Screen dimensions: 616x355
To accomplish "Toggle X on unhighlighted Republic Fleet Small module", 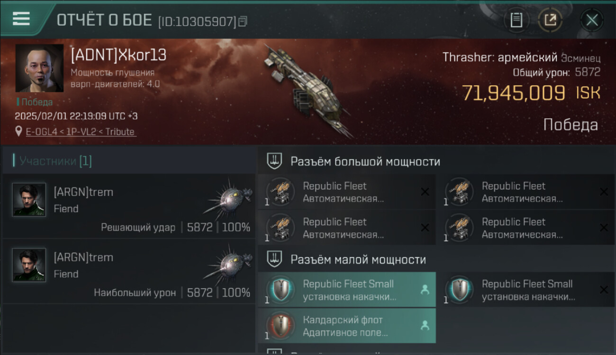I will point(604,290).
